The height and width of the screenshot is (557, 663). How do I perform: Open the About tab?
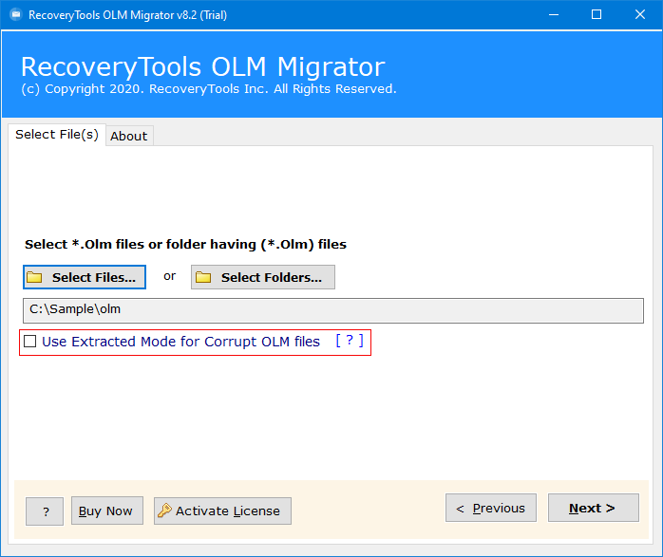coord(128,136)
